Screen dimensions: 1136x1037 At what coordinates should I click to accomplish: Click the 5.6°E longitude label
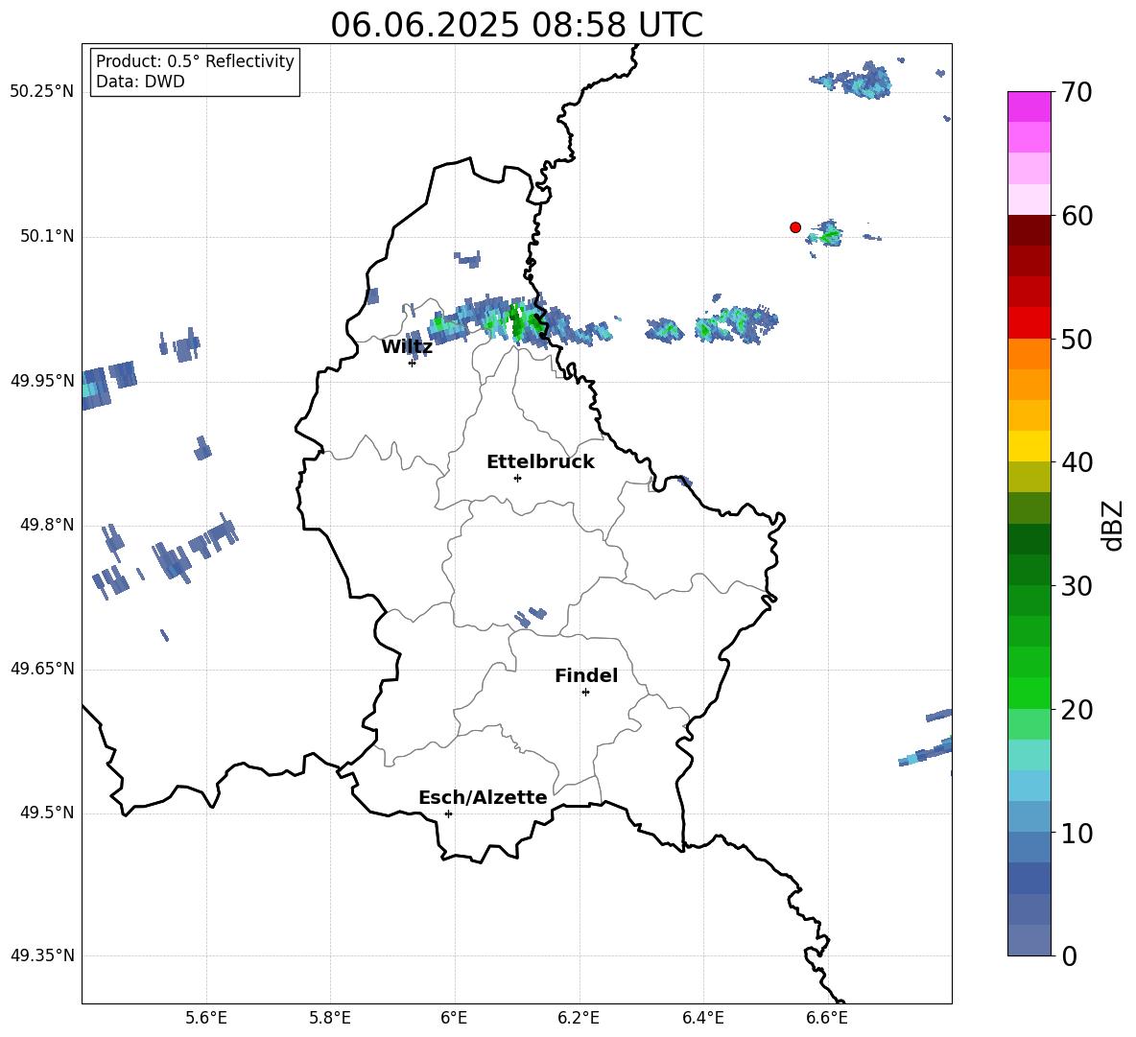point(205,1018)
